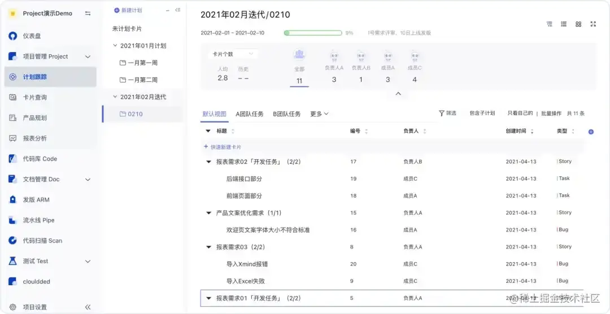Collapse 报表需求03 row triangle
Screen dimensions: 610x314
point(208,247)
